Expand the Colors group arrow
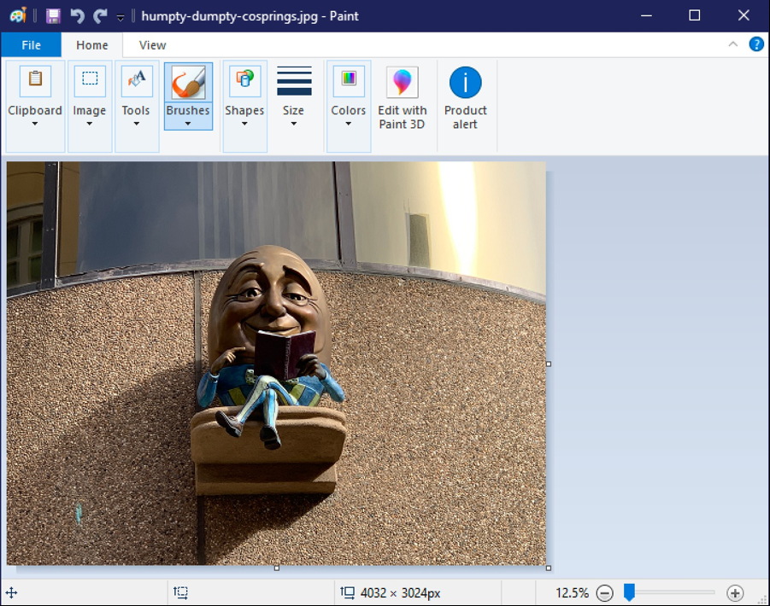770x606 pixels. pyautogui.click(x=348, y=124)
